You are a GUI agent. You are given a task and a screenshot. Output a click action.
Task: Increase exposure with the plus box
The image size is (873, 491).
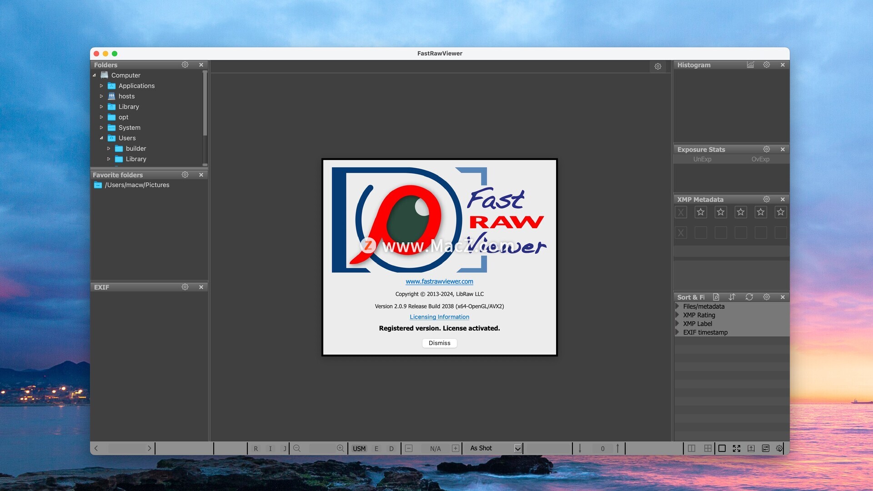tap(455, 448)
